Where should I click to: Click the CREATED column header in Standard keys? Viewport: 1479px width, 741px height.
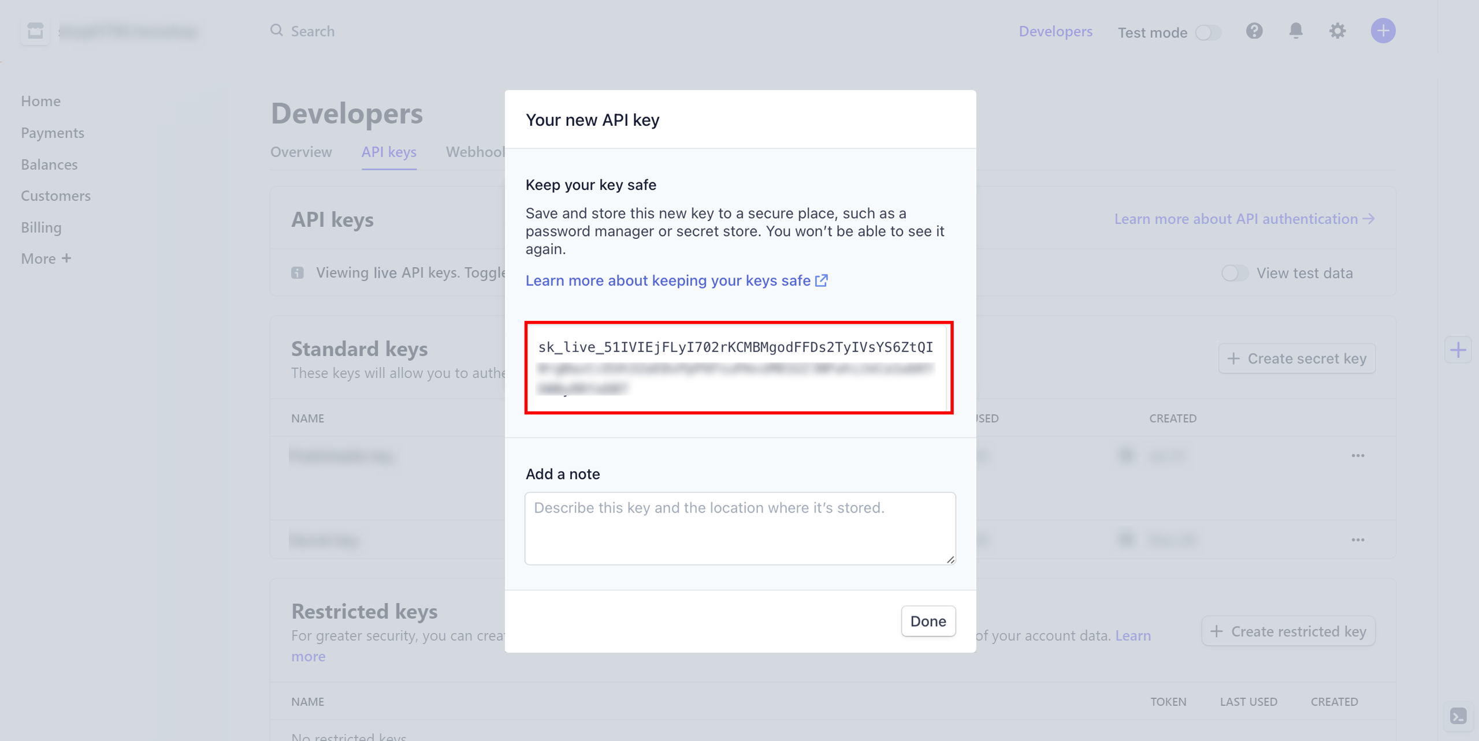[1173, 418]
